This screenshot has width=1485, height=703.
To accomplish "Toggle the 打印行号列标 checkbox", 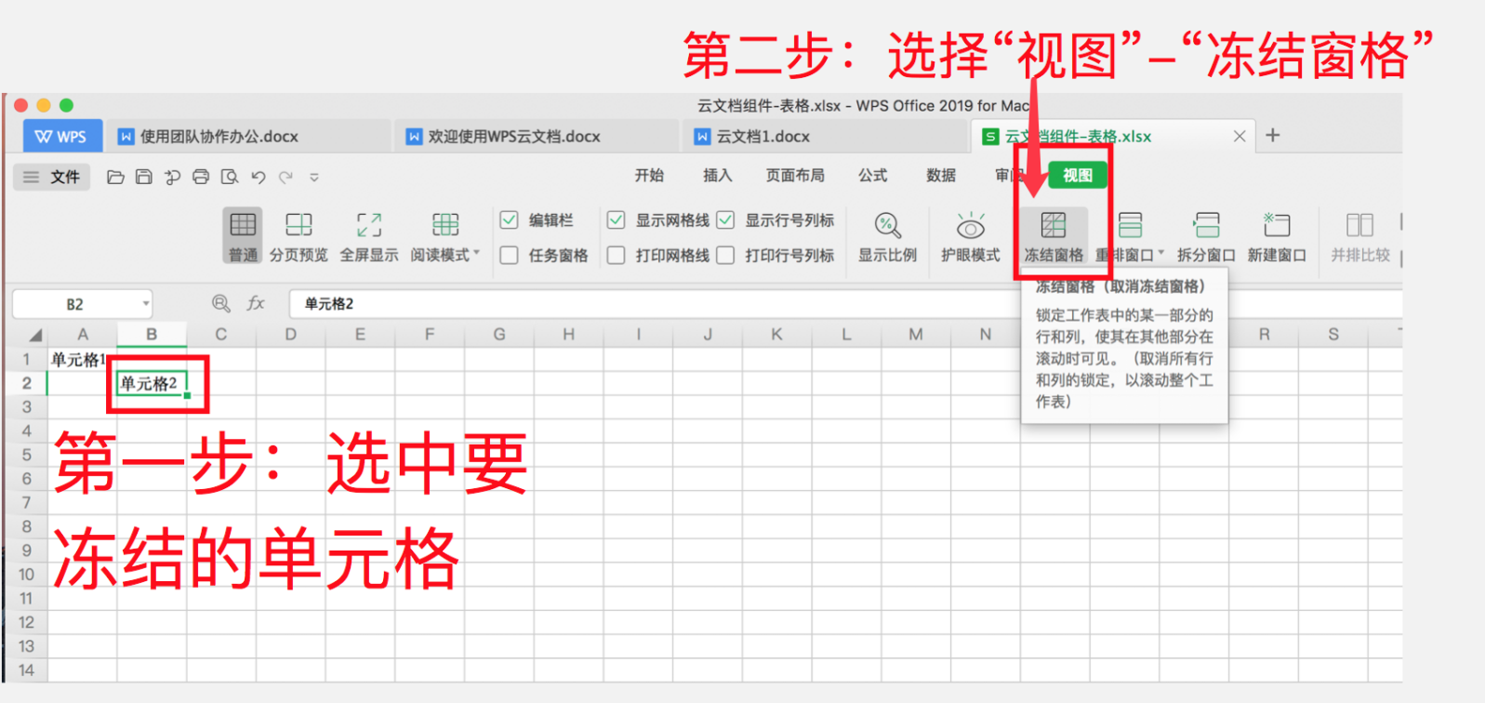I will point(725,255).
